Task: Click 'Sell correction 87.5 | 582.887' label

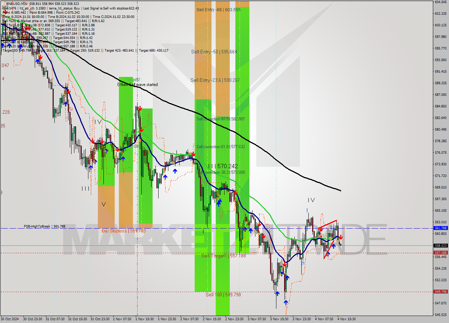Action: click(x=221, y=119)
